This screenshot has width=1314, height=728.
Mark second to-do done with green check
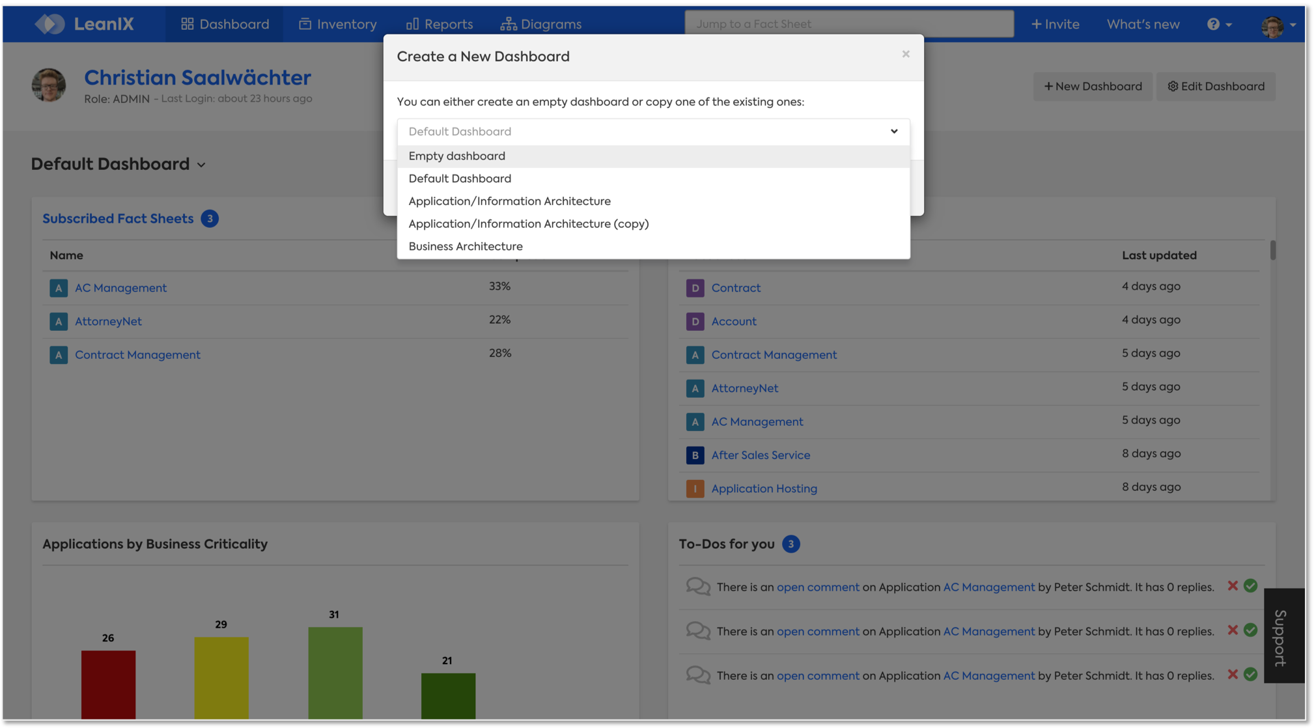pos(1250,630)
